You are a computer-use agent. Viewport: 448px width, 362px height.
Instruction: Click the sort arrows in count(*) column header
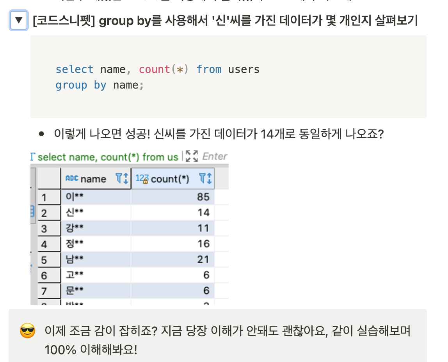(x=209, y=178)
